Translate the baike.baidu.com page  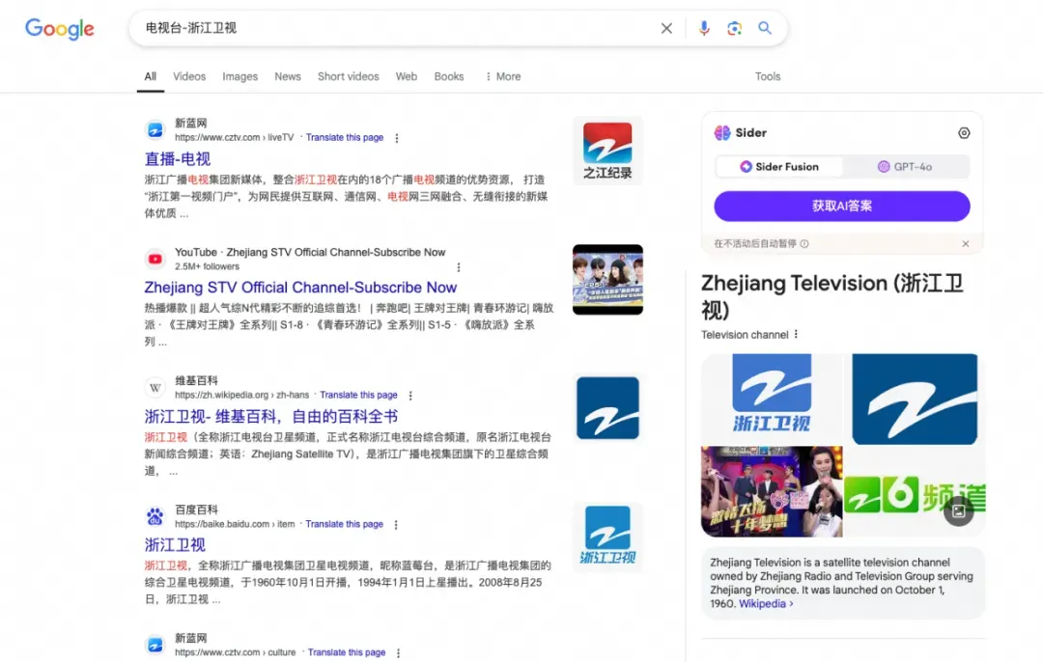344,524
